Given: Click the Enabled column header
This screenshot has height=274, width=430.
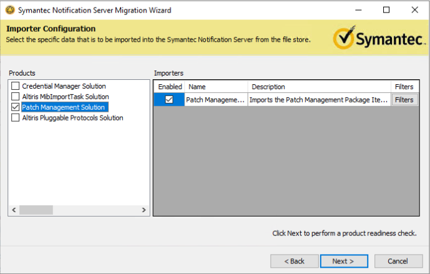Looking at the screenshot, I should [x=169, y=87].
